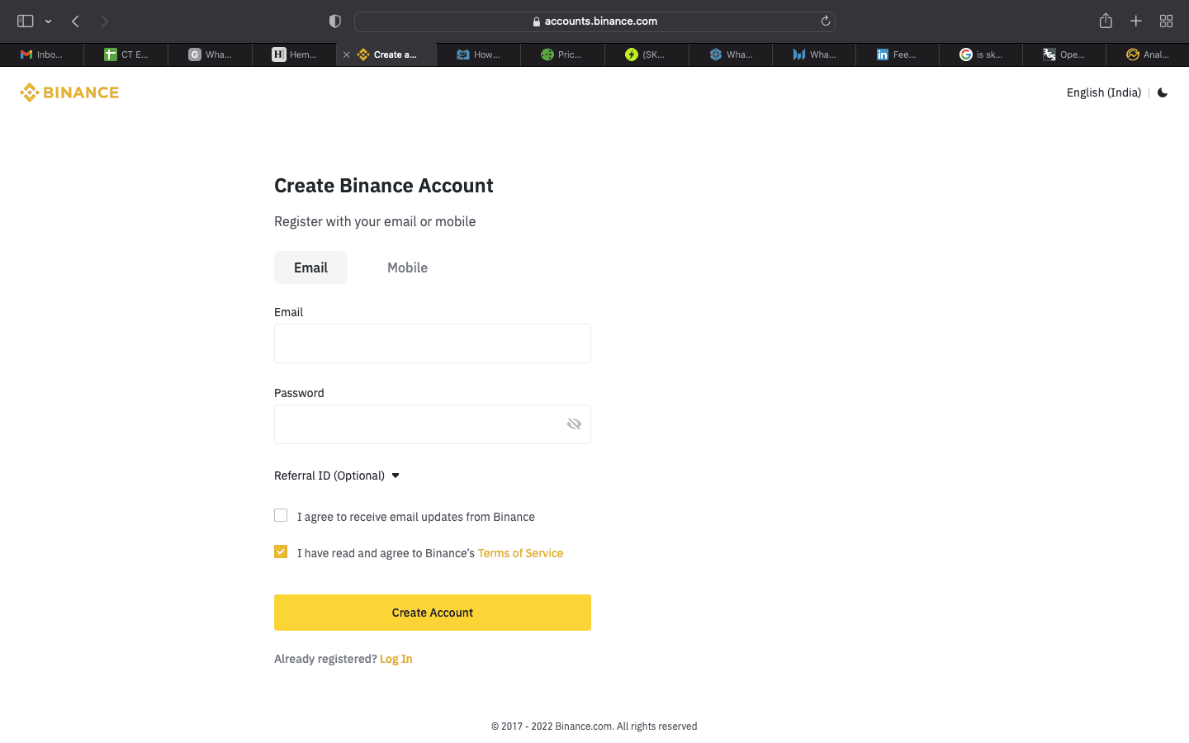Show Safari tab overview grid
This screenshot has height=743, width=1189.
(1166, 21)
